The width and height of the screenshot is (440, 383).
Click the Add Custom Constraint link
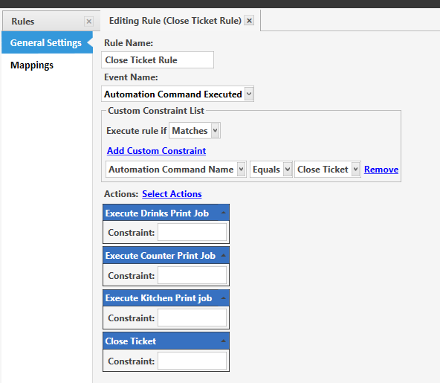coord(156,151)
